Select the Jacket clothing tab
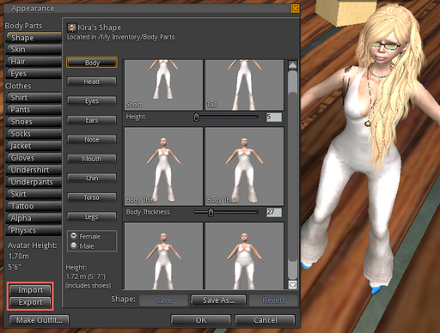Screen dimensions: 440x333 tap(34, 146)
